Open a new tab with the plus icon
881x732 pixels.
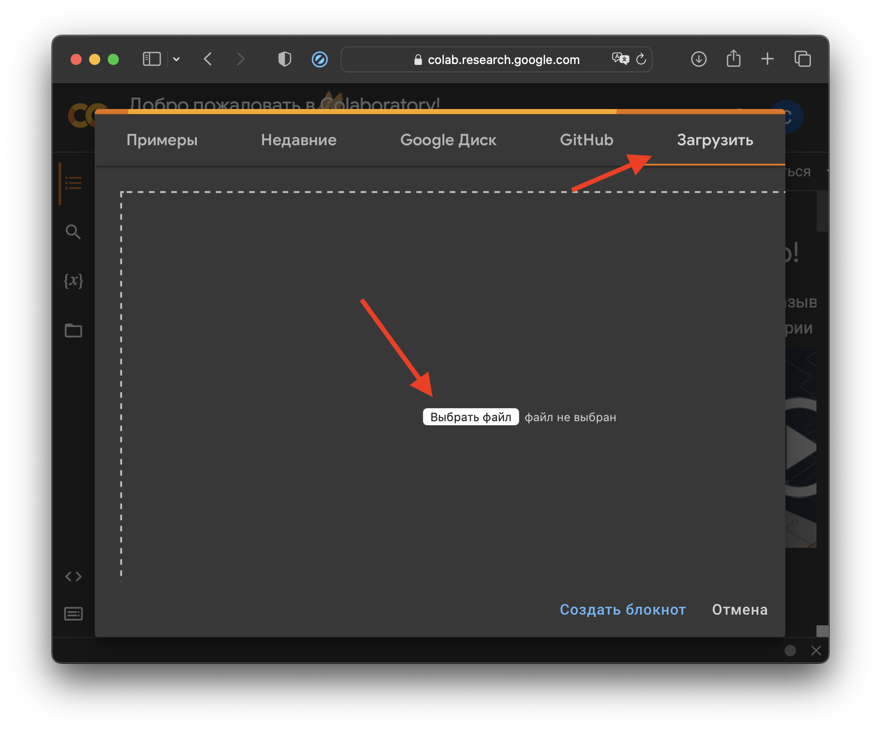click(x=767, y=59)
